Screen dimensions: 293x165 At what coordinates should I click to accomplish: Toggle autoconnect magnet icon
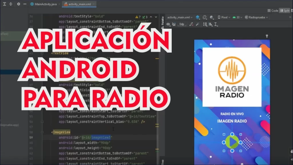click(x=174, y=24)
